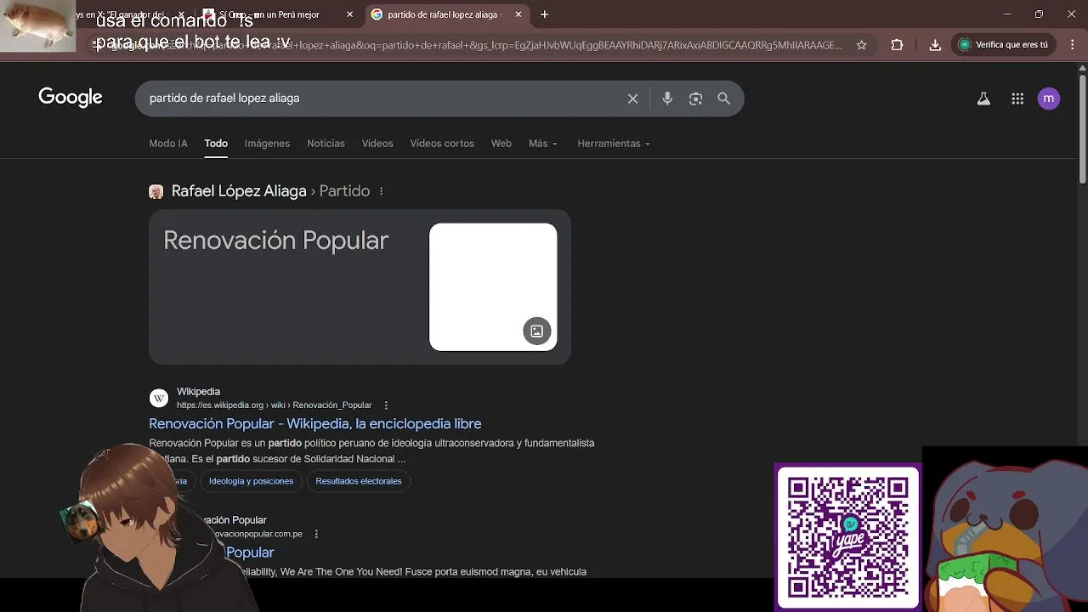Open the browser downloads icon
The height and width of the screenshot is (612, 1088).
pyautogui.click(x=935, y=45)
